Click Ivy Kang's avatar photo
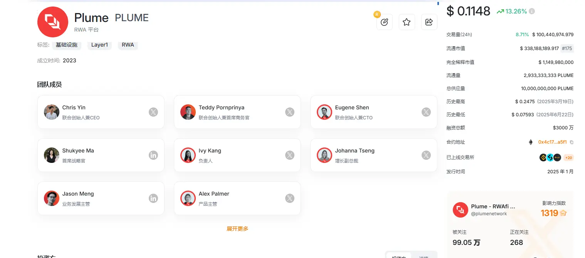 (188, 155)
